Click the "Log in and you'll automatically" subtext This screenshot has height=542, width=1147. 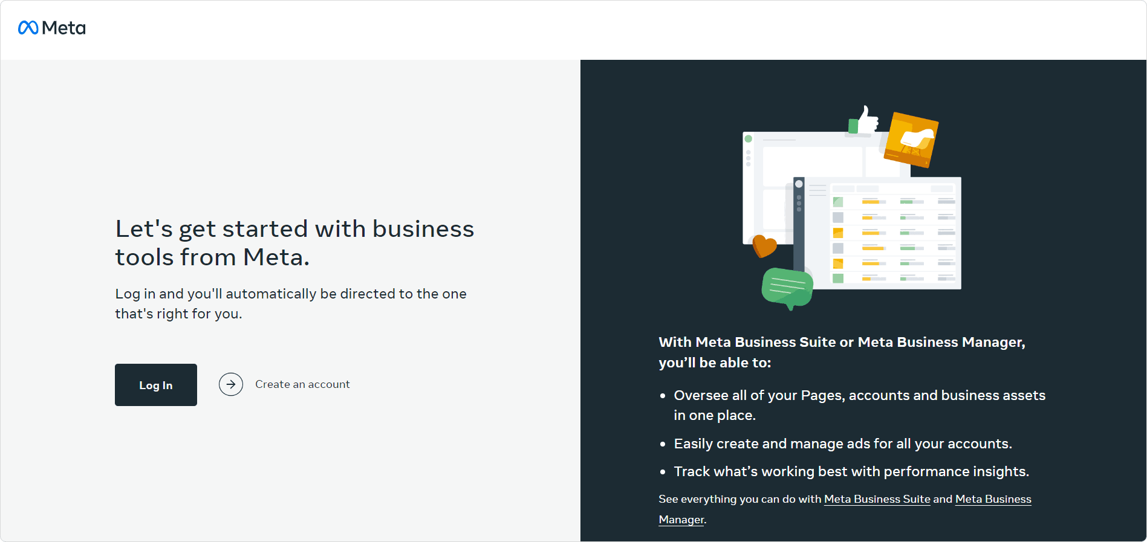[291, 303]
